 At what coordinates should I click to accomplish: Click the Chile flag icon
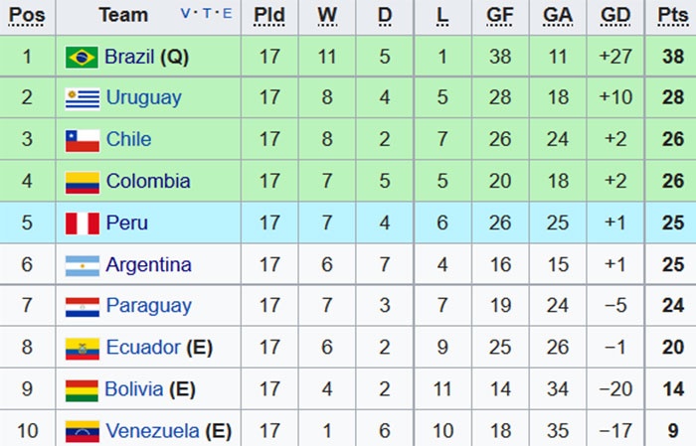(x=82, y=140)
